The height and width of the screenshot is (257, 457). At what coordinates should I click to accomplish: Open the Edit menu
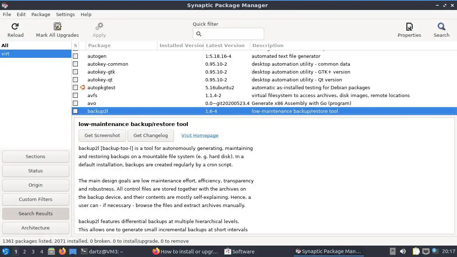tap(21, 14)
